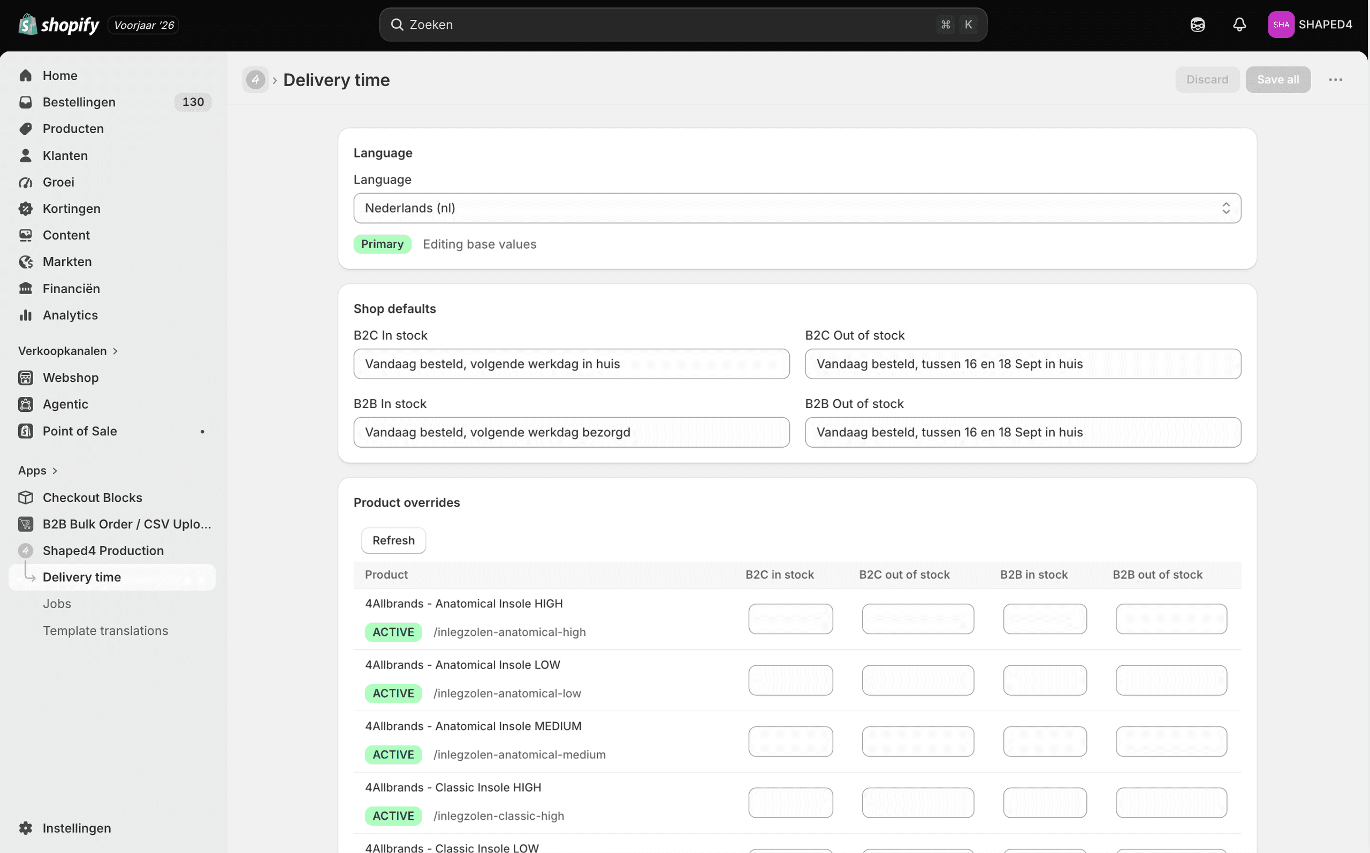This screenshot has width=1370, height=853.
Task: Expand the Apps section
Action: [38, 471]
